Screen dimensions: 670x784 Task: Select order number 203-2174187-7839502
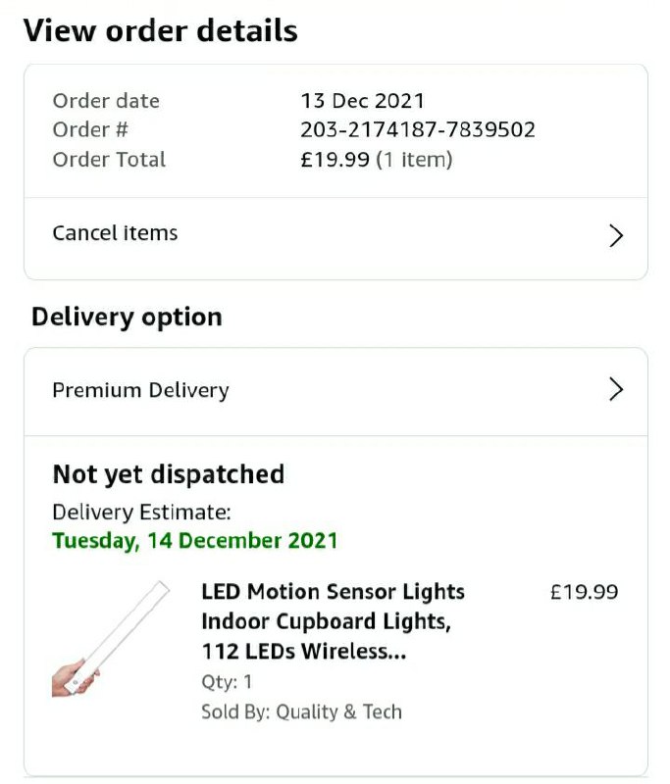[x=418, y=130]
